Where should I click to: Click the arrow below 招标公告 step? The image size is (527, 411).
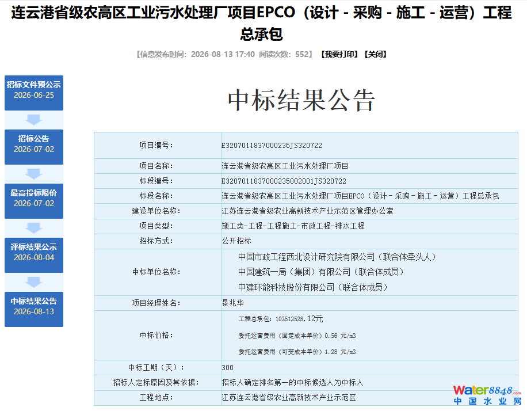click(34, 174)
